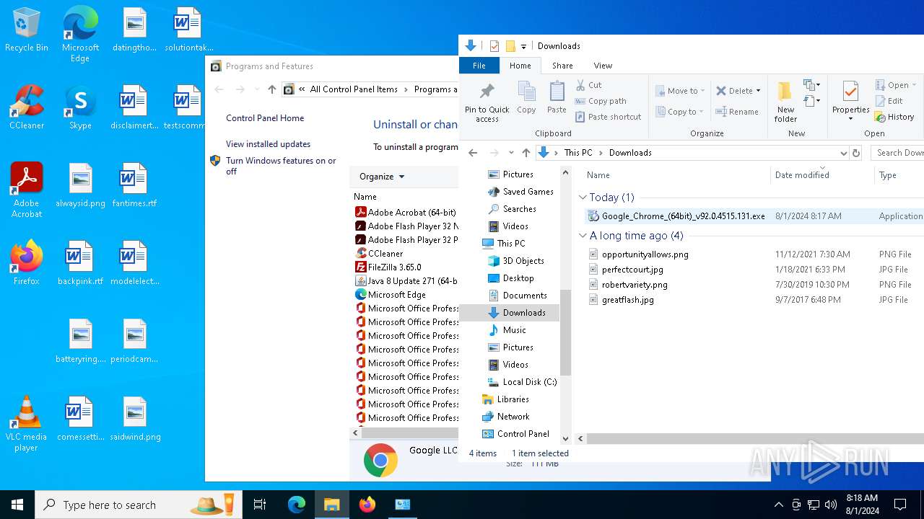Click Paste shortcut in the ribbon
The image size is (924, 519).
click(x=608, y=117)
